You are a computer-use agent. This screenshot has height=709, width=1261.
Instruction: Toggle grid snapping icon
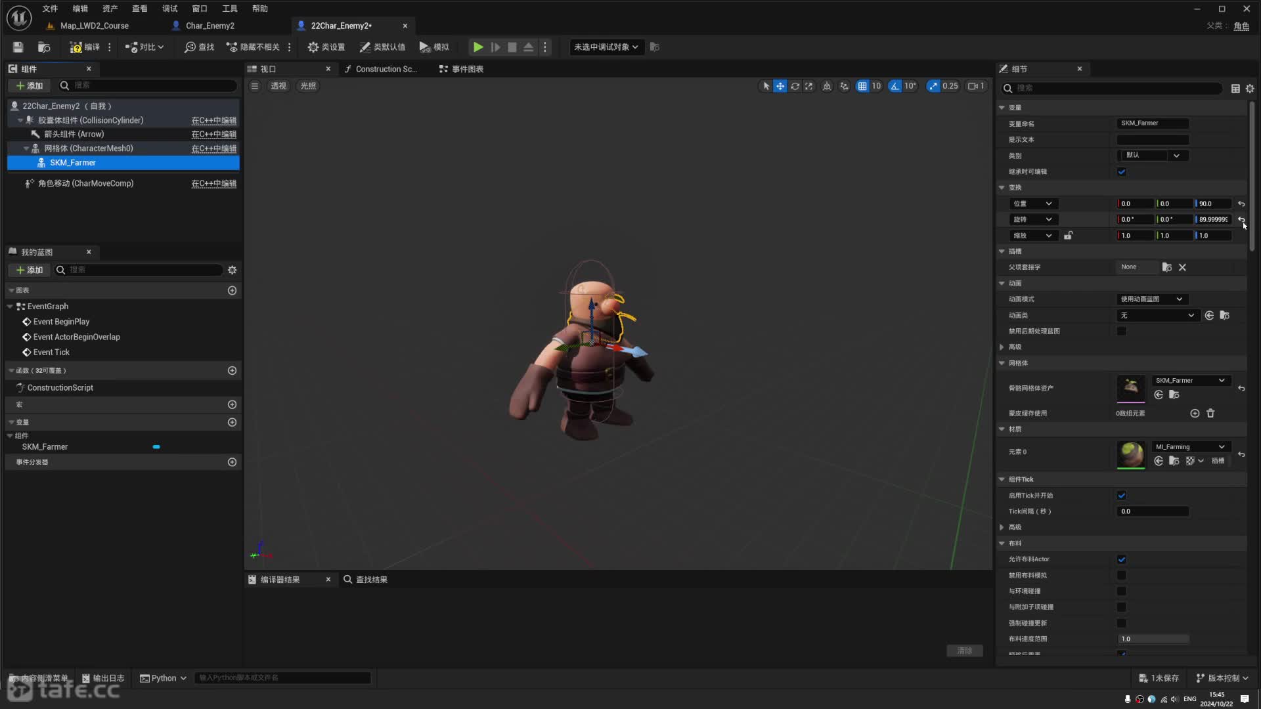click(862, 86)
